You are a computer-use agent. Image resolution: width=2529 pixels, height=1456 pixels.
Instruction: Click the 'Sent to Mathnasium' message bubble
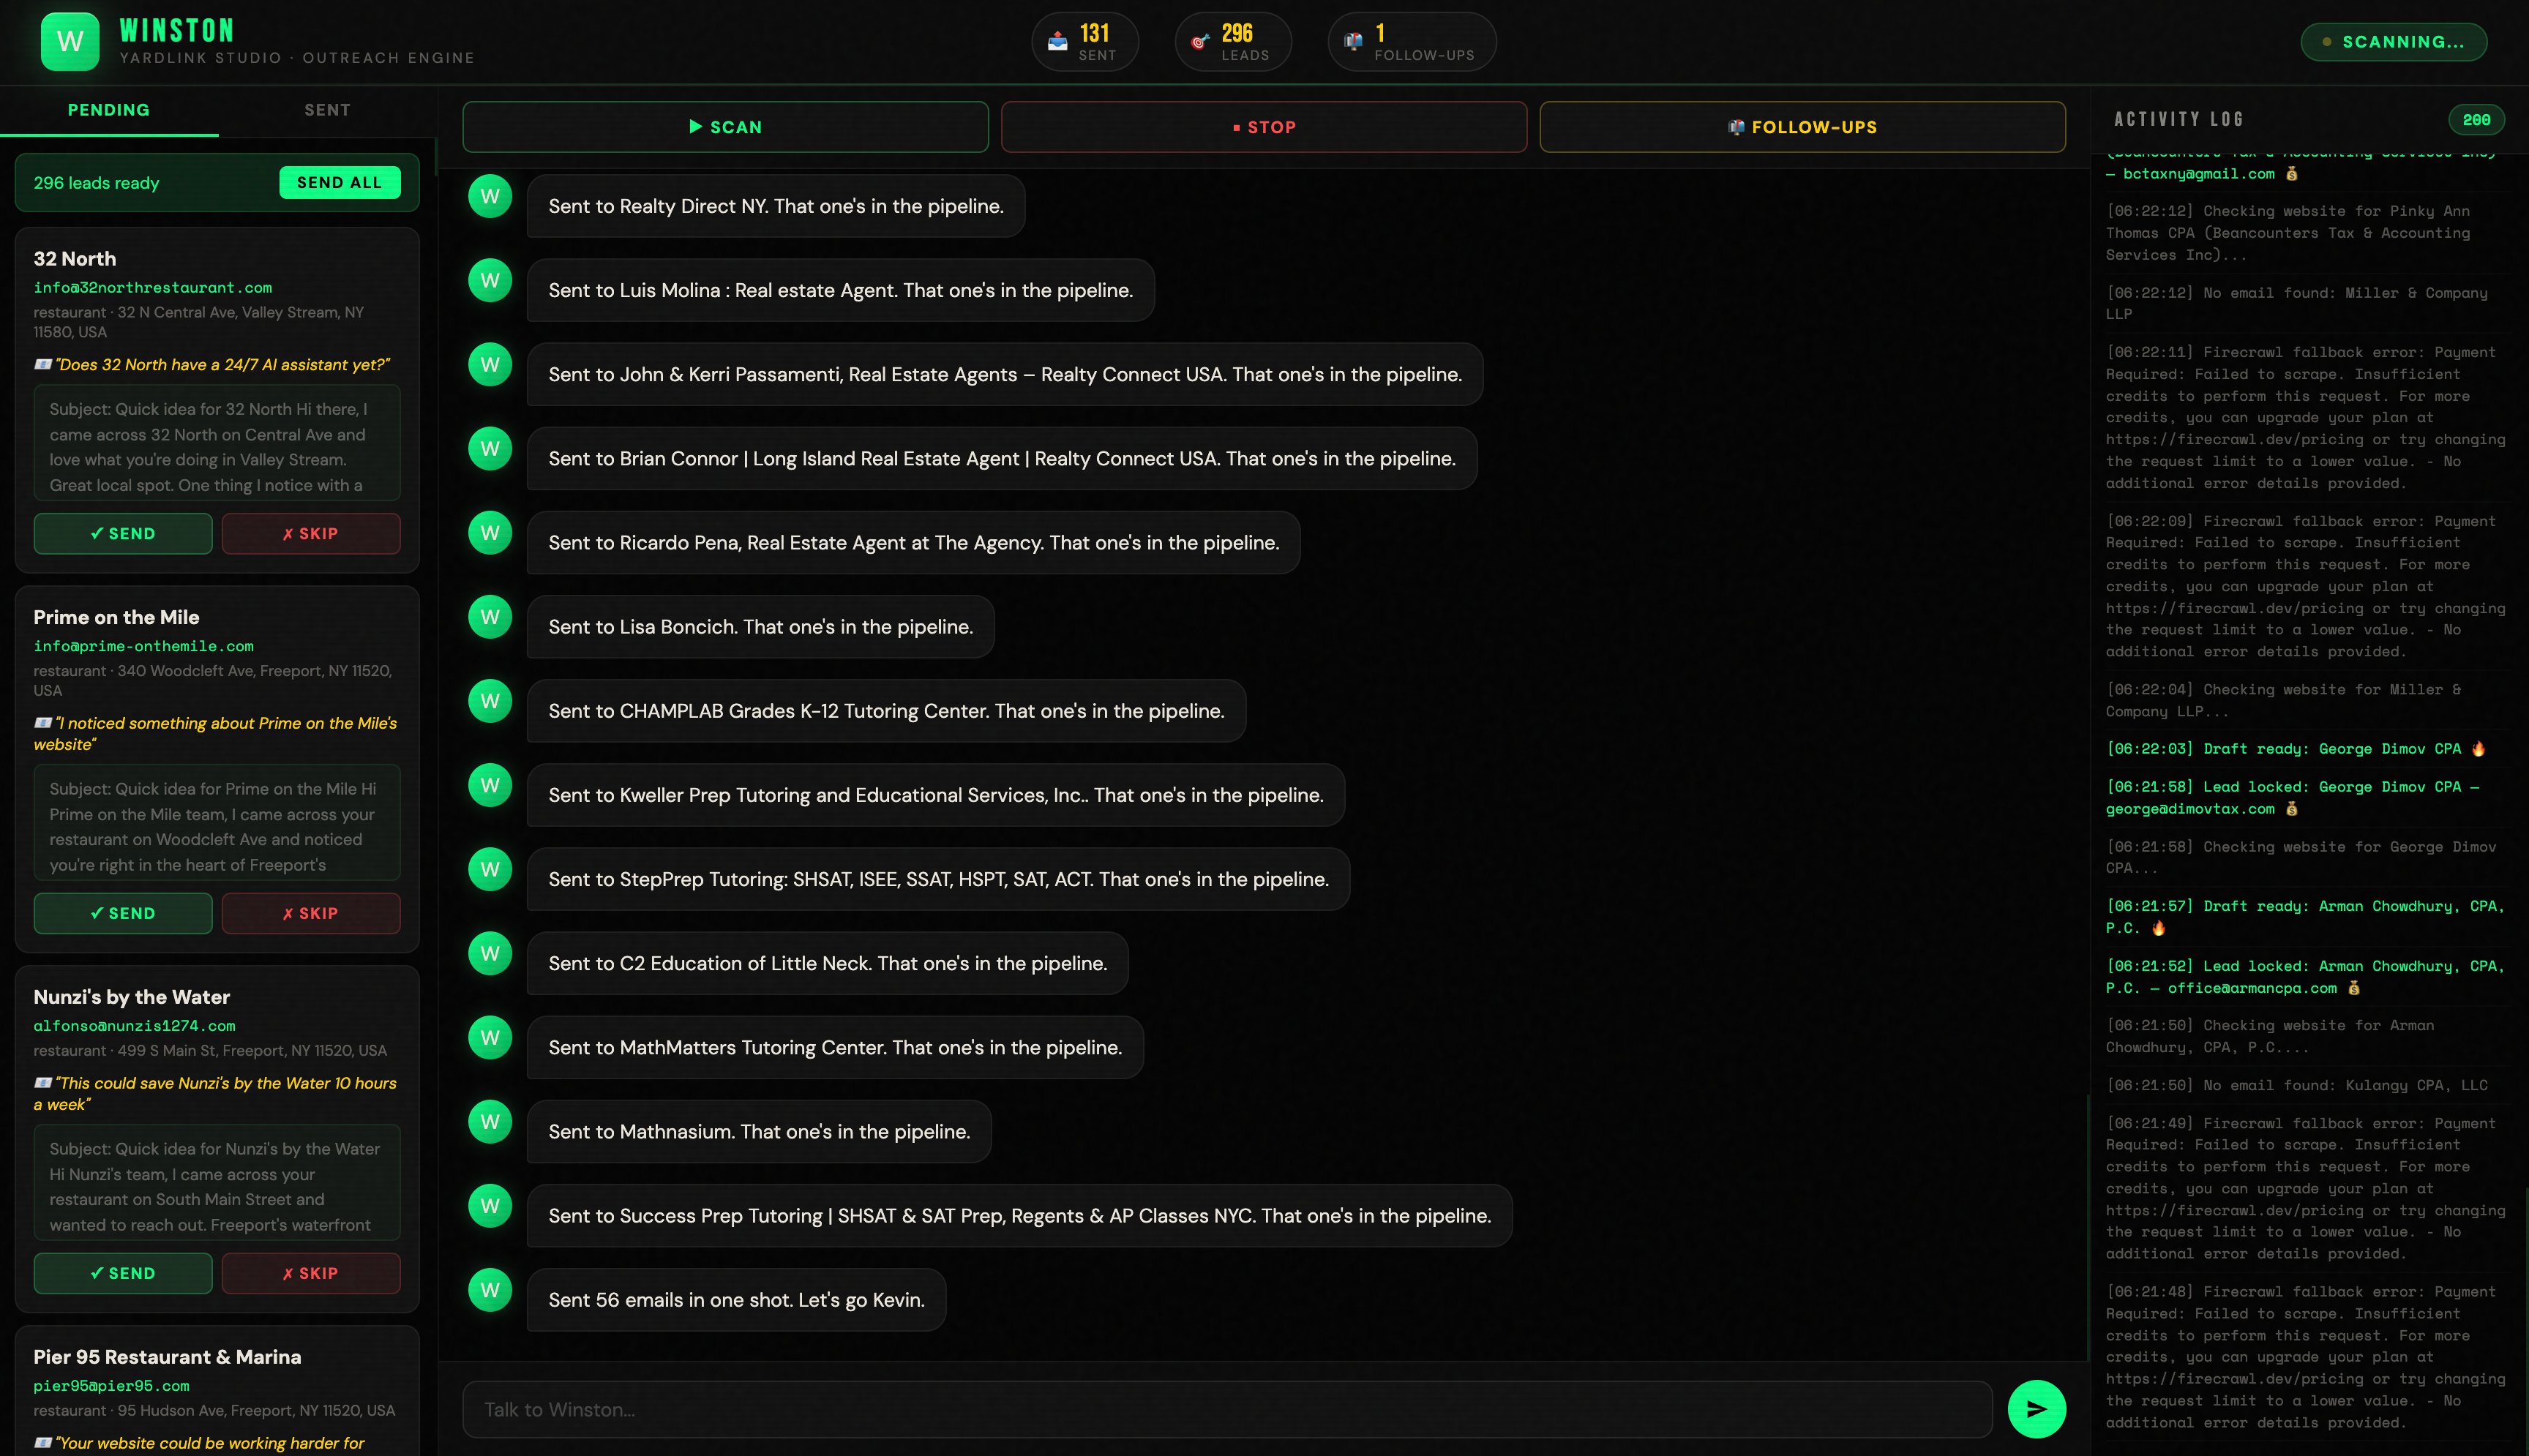(x=759, y=1132)
